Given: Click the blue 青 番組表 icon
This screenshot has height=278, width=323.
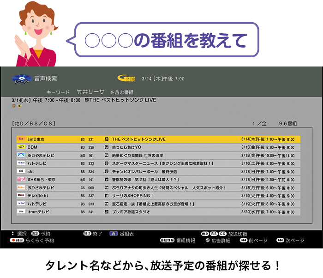Looking at the screenshot, I should [x=114, y=234].
